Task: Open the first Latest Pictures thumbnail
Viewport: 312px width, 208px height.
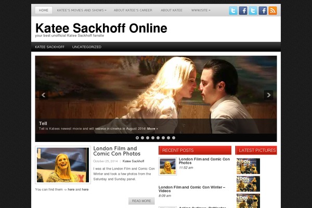Action: tap(248, 166)
